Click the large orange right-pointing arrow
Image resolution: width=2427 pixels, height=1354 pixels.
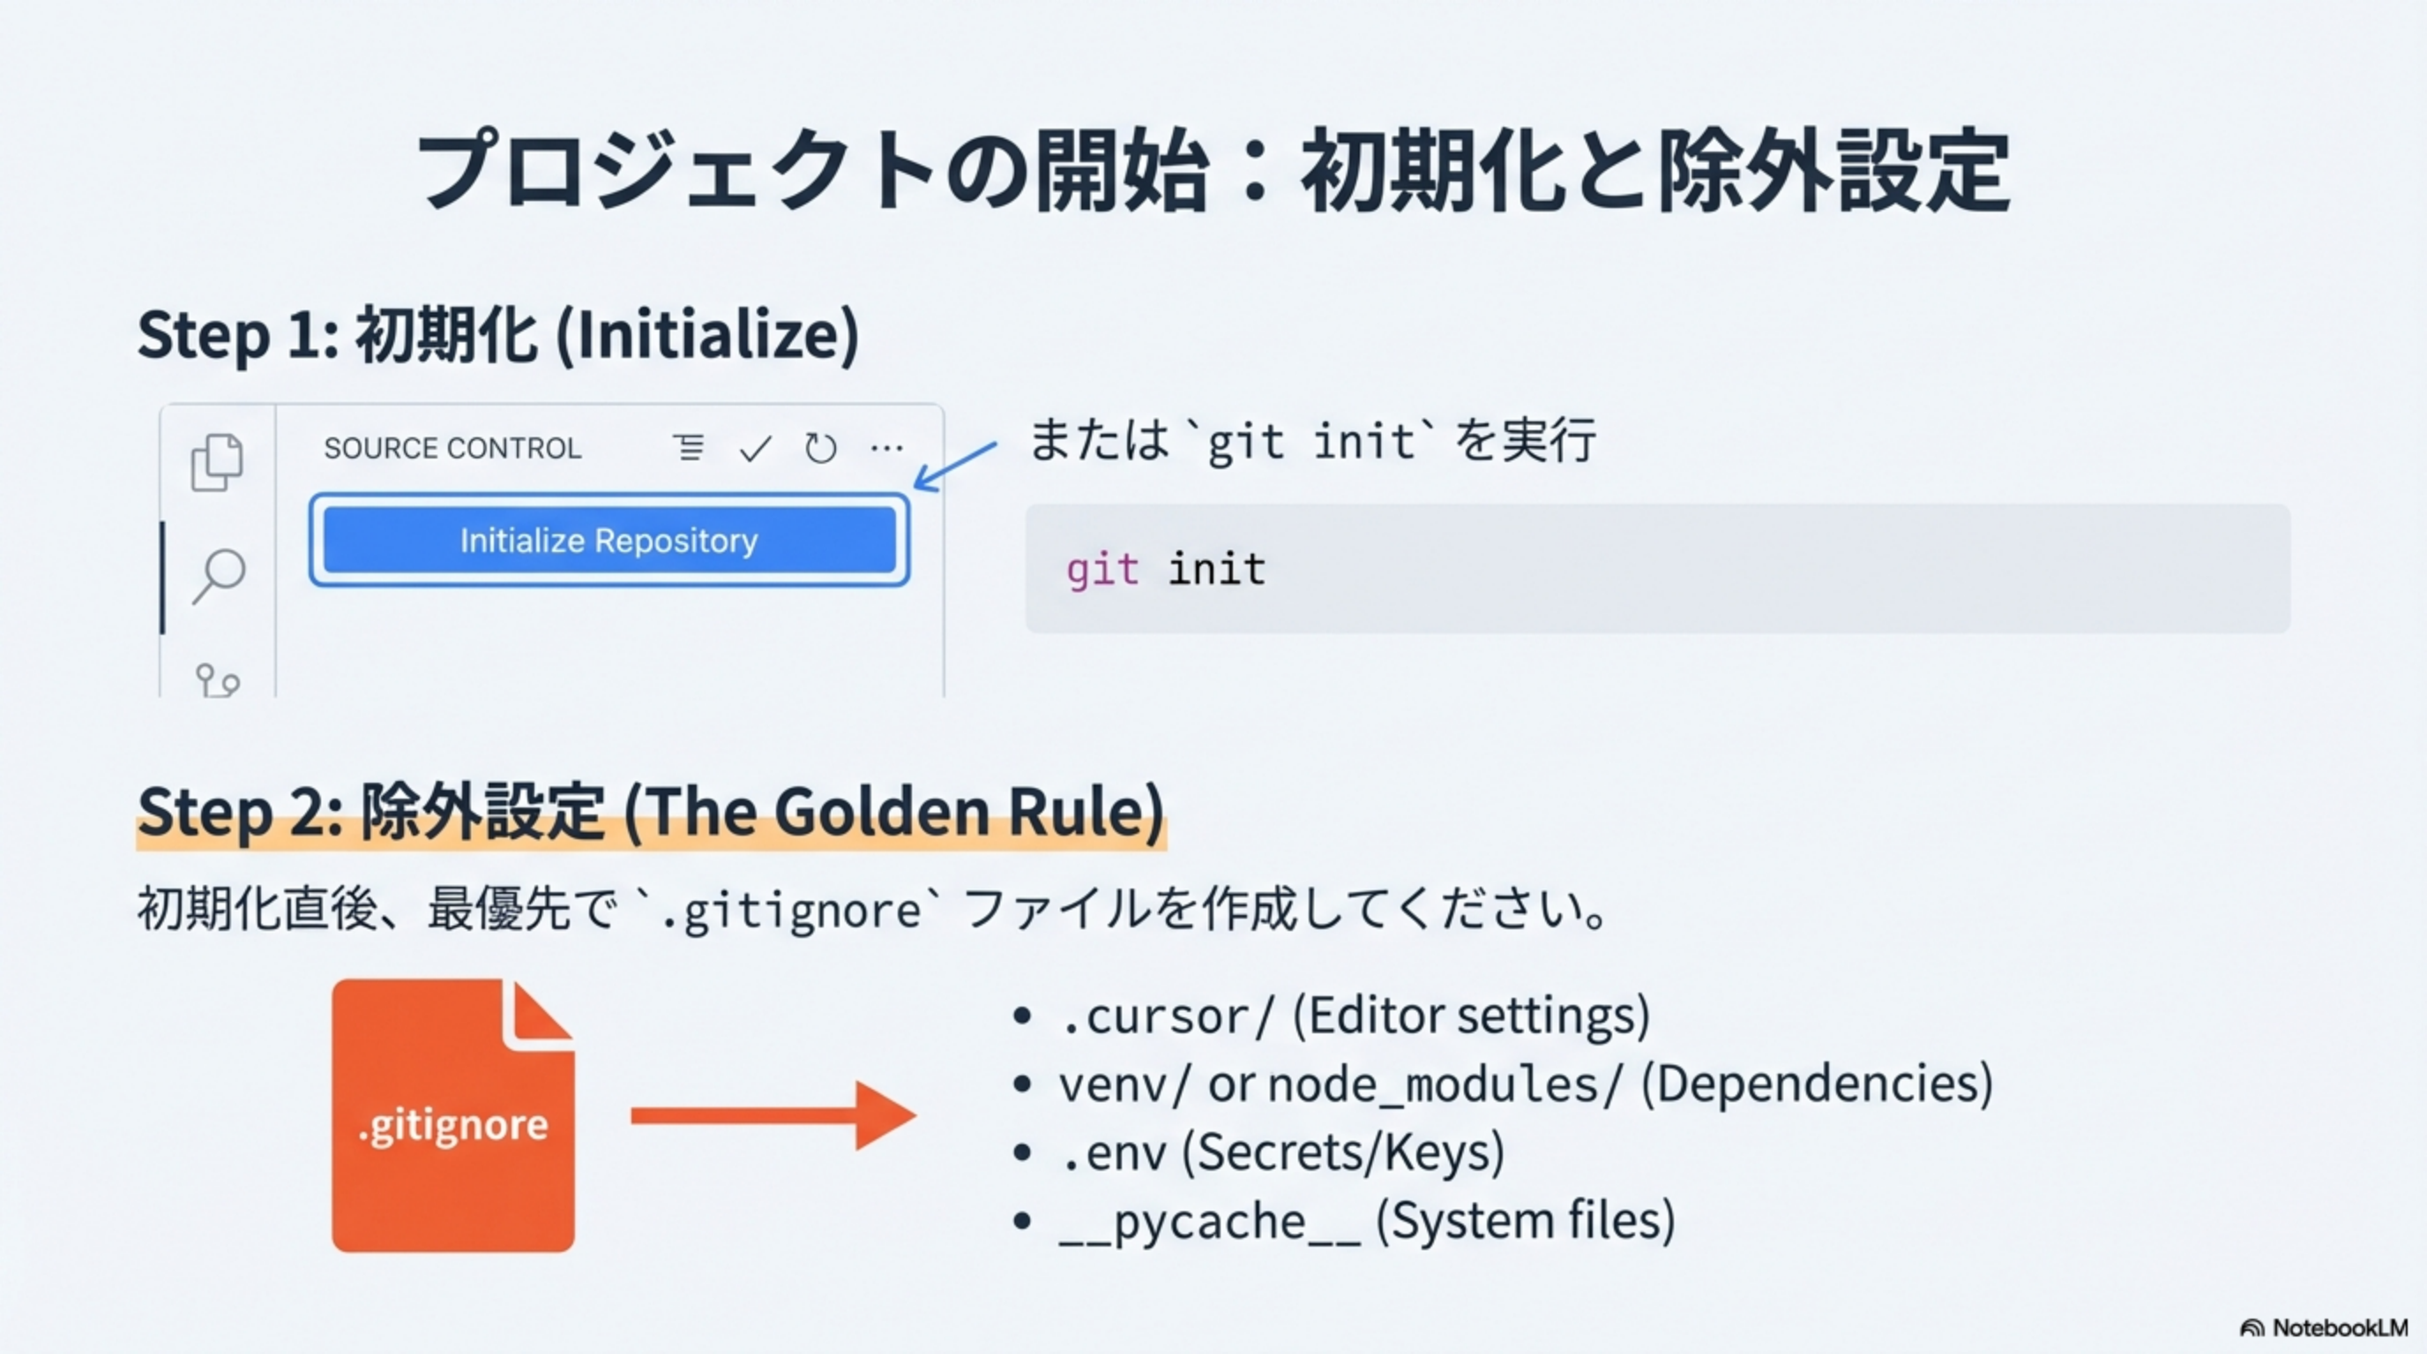(773, 1116)
